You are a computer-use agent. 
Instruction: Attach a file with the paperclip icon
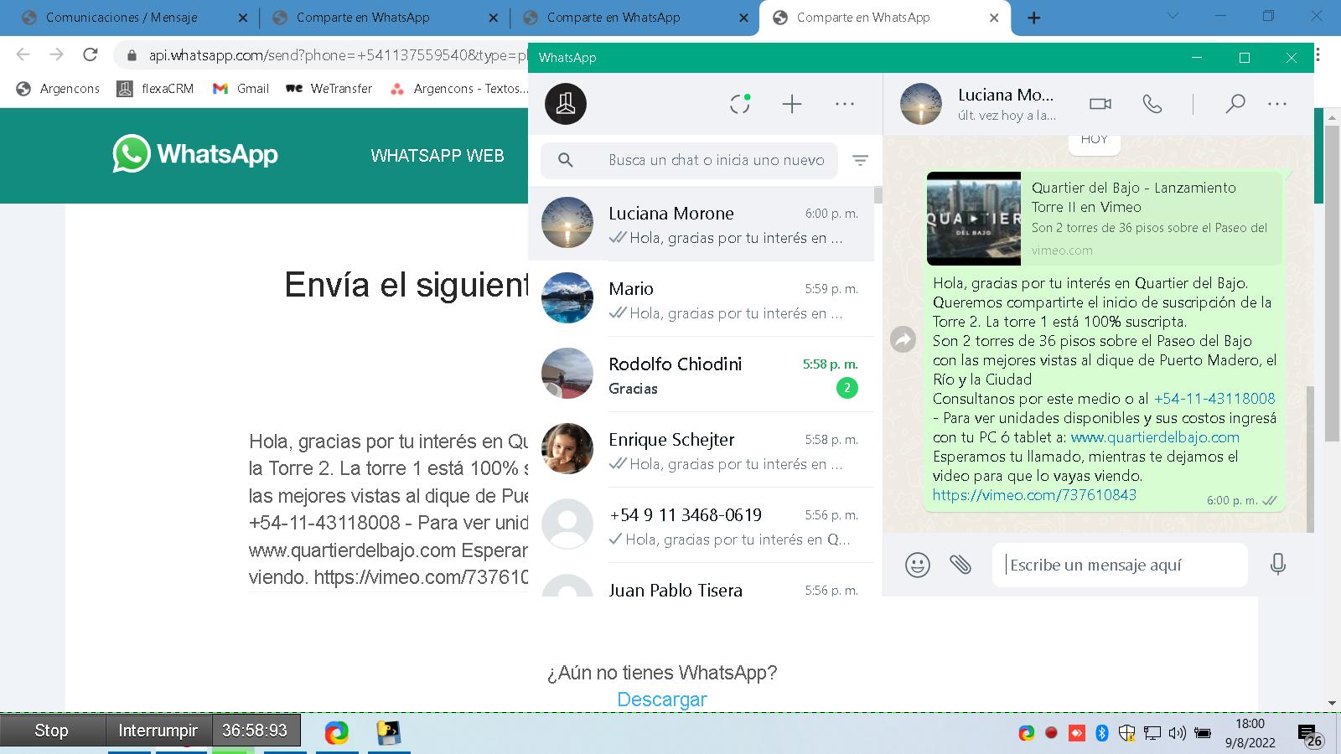coord(960,565)
